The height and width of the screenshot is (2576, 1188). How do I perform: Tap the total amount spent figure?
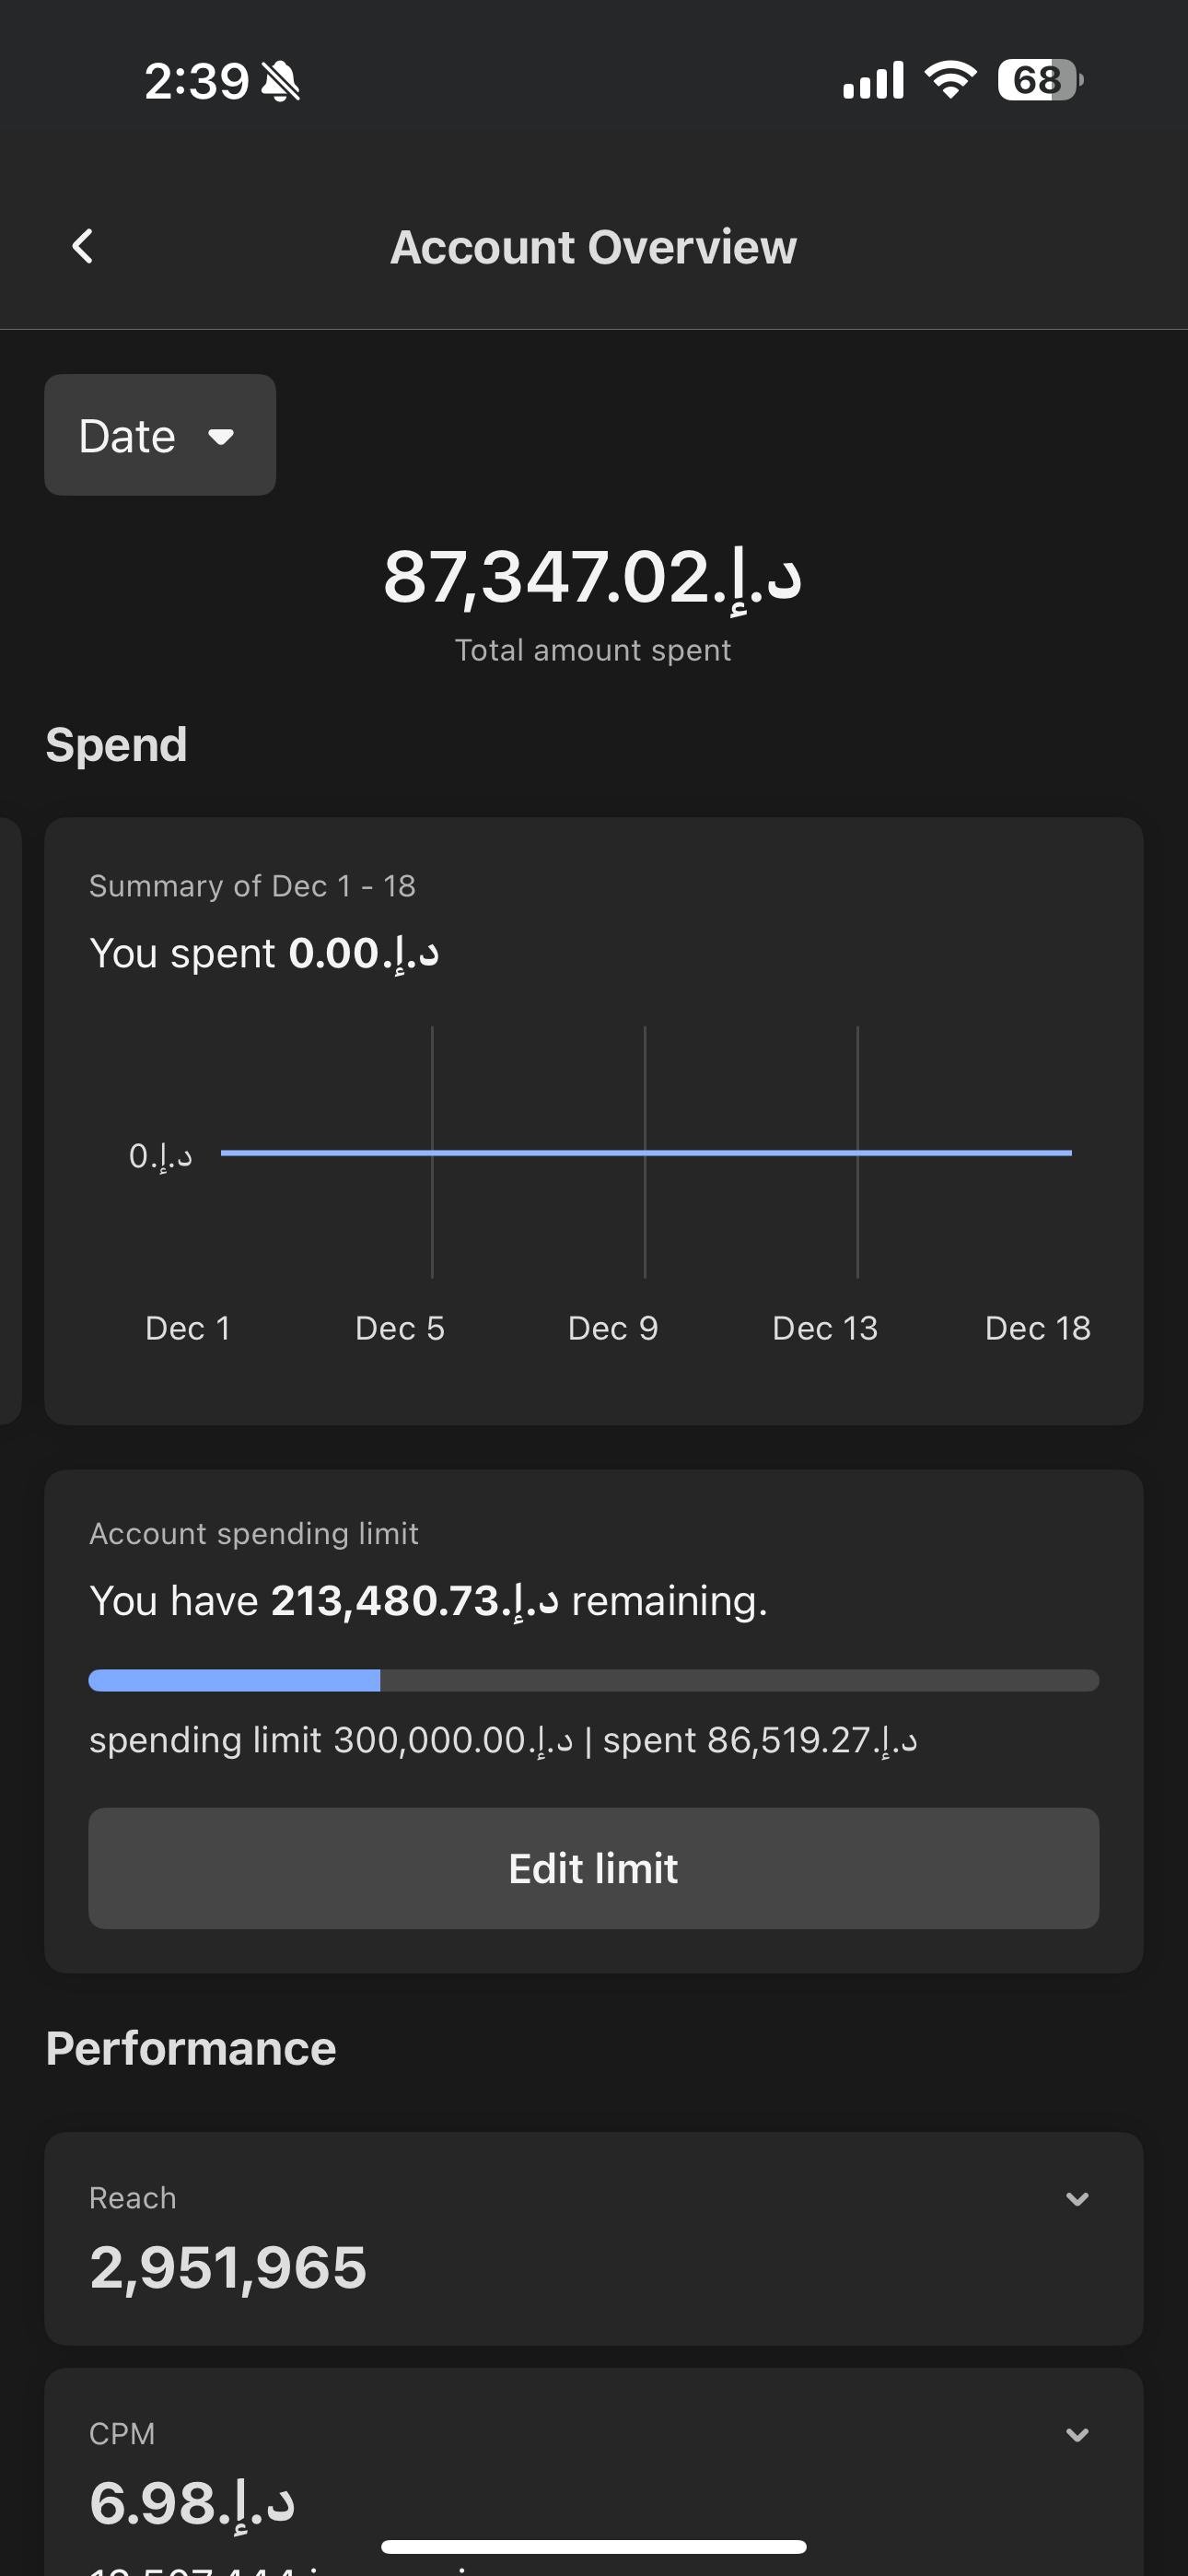coord(593,577)
